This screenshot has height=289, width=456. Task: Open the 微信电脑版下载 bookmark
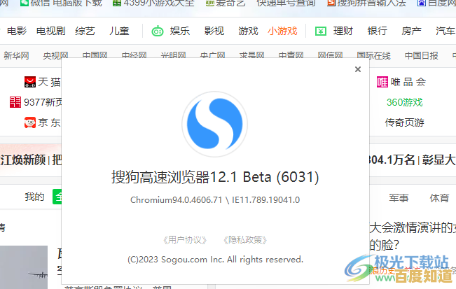pos(61,3)
